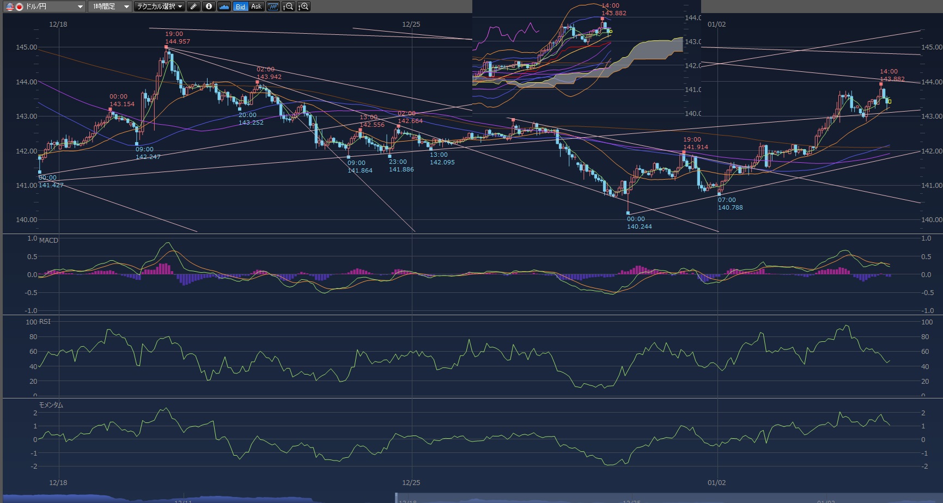Zoom out the chart vertically

coord(288,7)
